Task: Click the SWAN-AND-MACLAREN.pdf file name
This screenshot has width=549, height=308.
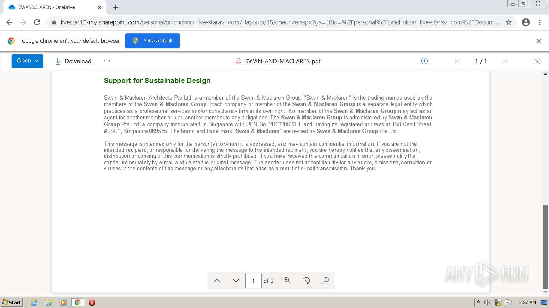Action: pos(283,61)
